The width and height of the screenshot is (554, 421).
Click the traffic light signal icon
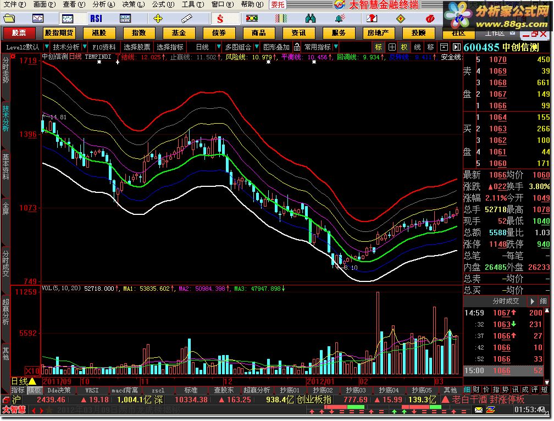point(252,18)
